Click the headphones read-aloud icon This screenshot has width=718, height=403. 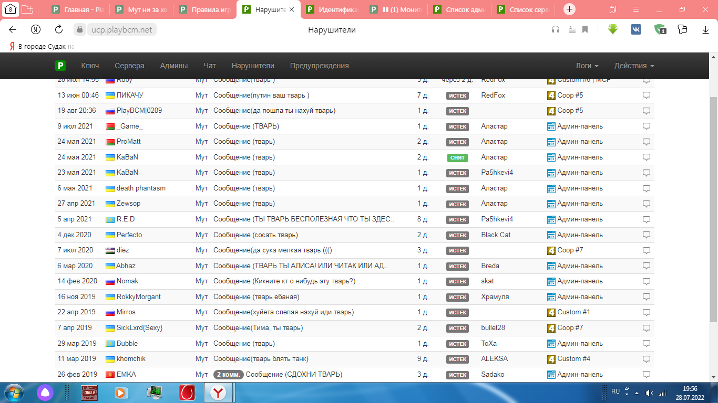click(x=556, y=30)
